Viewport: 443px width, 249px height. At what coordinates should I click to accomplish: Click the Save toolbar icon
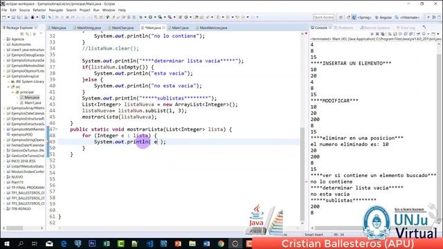point(13,17)
